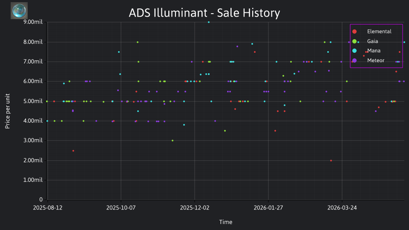This screenshot has width=409, height=230.
Task: Click the 2026-01-27 x-axis date label
Action: [268, 208]
